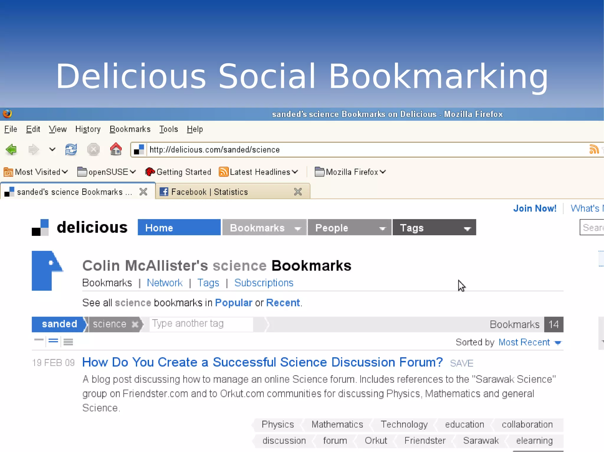Open the People navigation dropdown
The height and width of the screenshot is (452, 604).
pos(349,227)
